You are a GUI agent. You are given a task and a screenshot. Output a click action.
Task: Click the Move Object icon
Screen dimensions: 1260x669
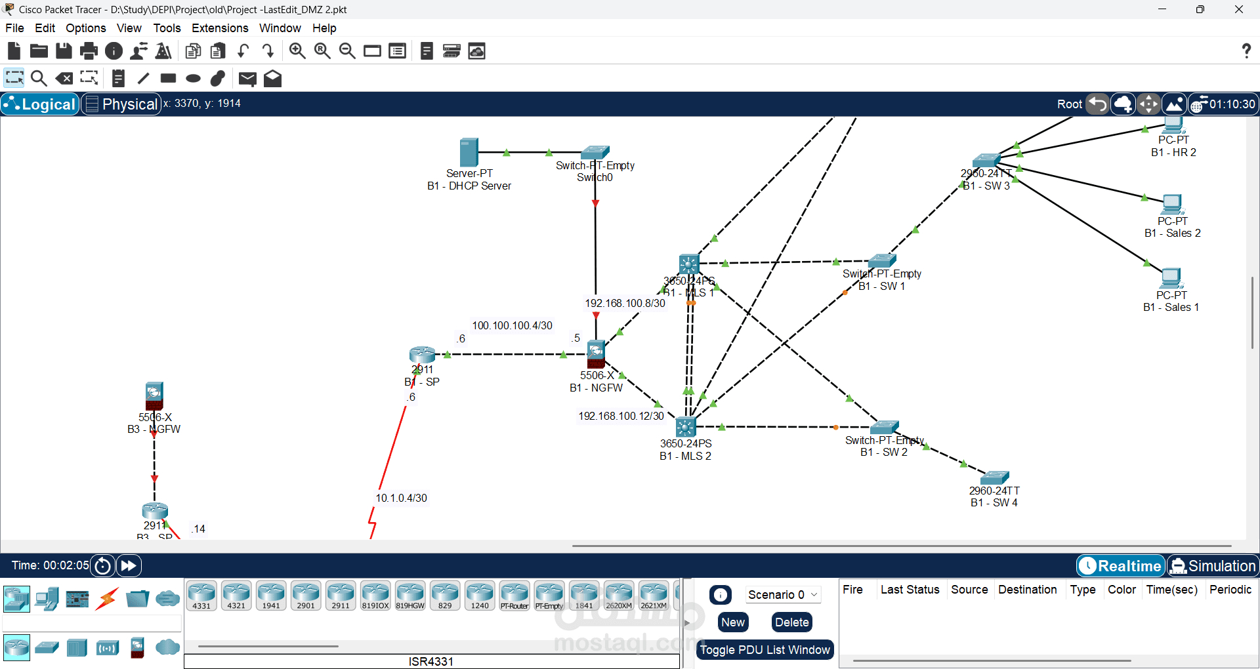point(1148,104)
